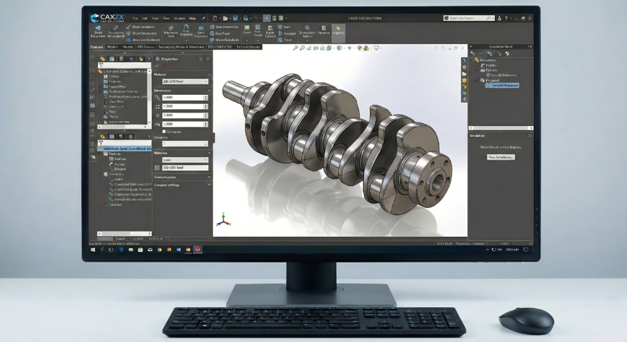Click the View Simulation button
Viewport: 627px width, 342px height.
tap(501, 157)
